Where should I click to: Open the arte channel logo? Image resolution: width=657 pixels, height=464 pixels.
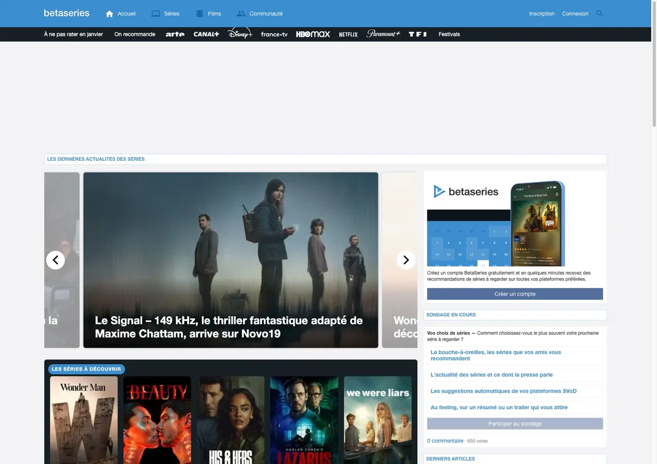(x=175, y=34)
